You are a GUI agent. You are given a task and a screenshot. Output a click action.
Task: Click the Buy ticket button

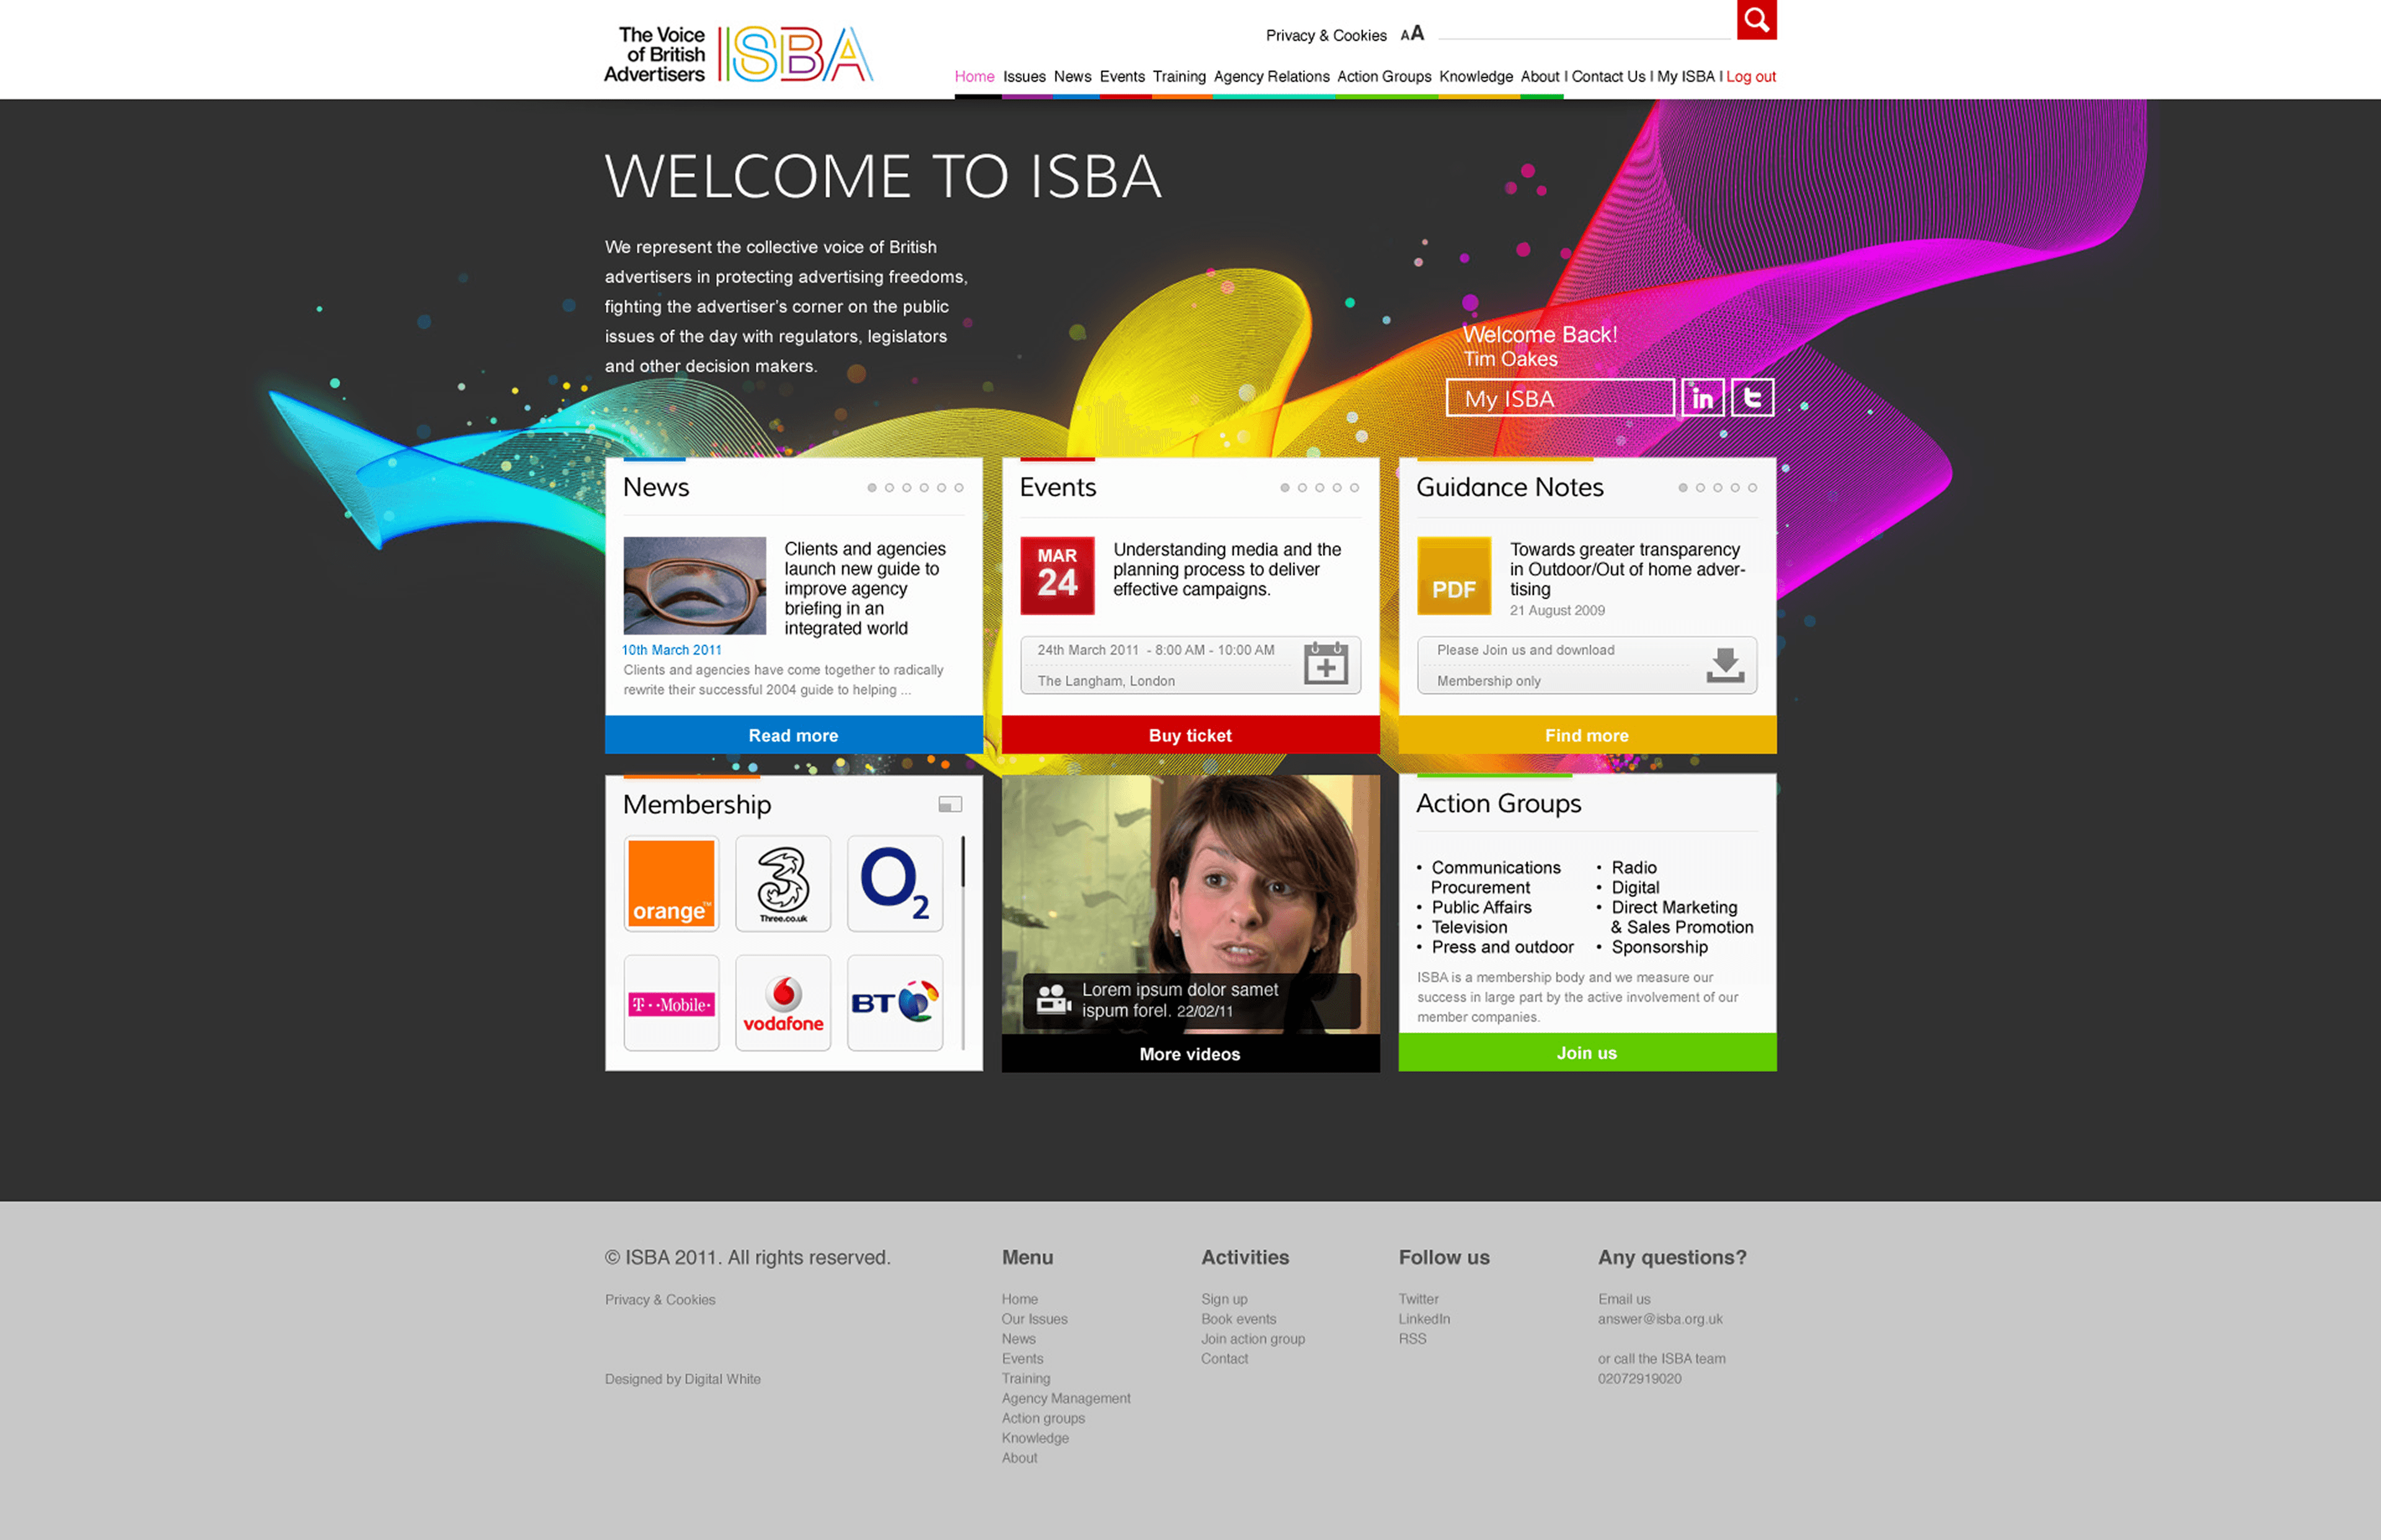[x=1190, y=735]
